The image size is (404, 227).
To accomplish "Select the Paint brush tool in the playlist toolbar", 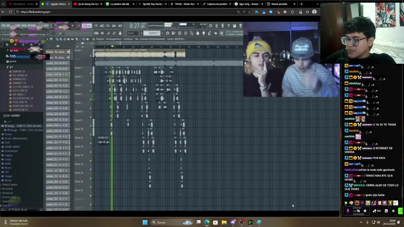I will pos(61,39).
